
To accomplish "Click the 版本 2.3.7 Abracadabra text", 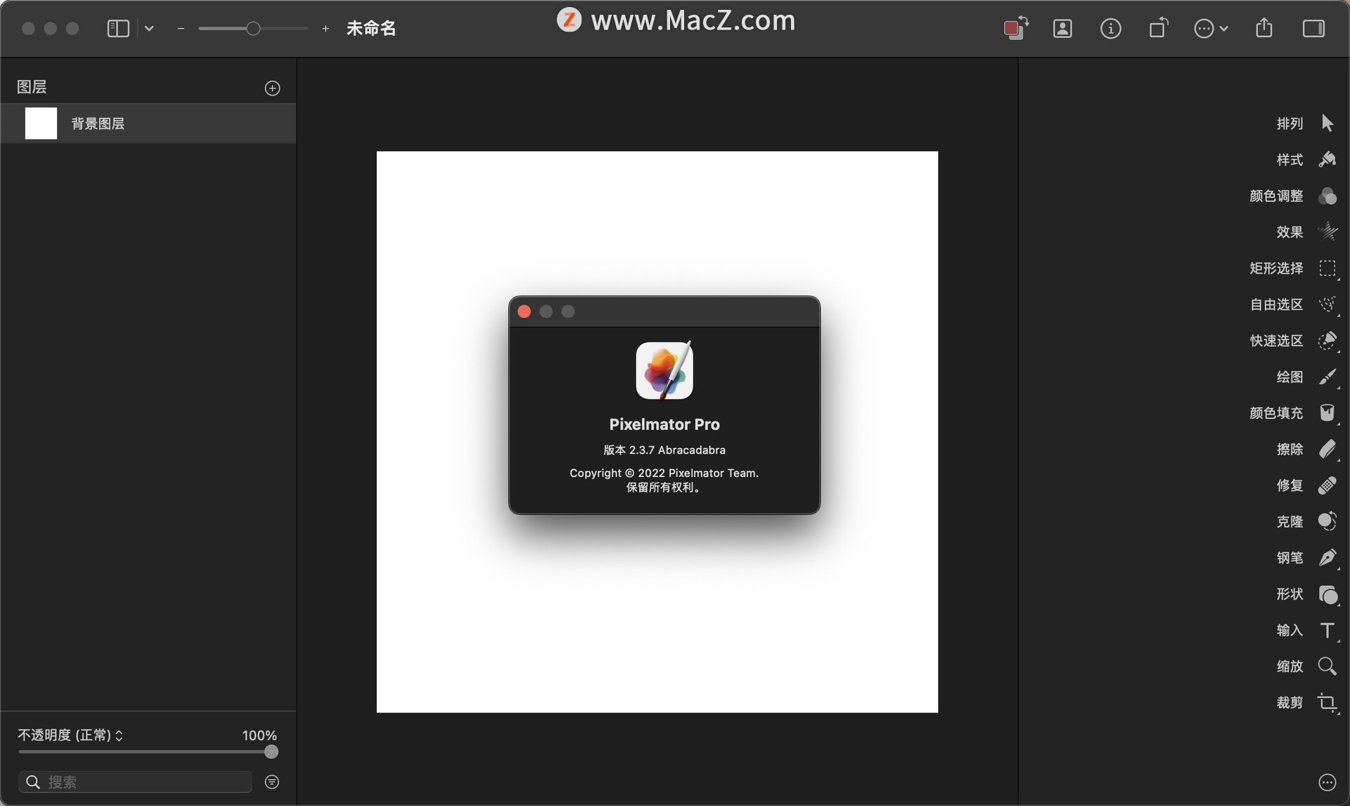I will [664, 450].
